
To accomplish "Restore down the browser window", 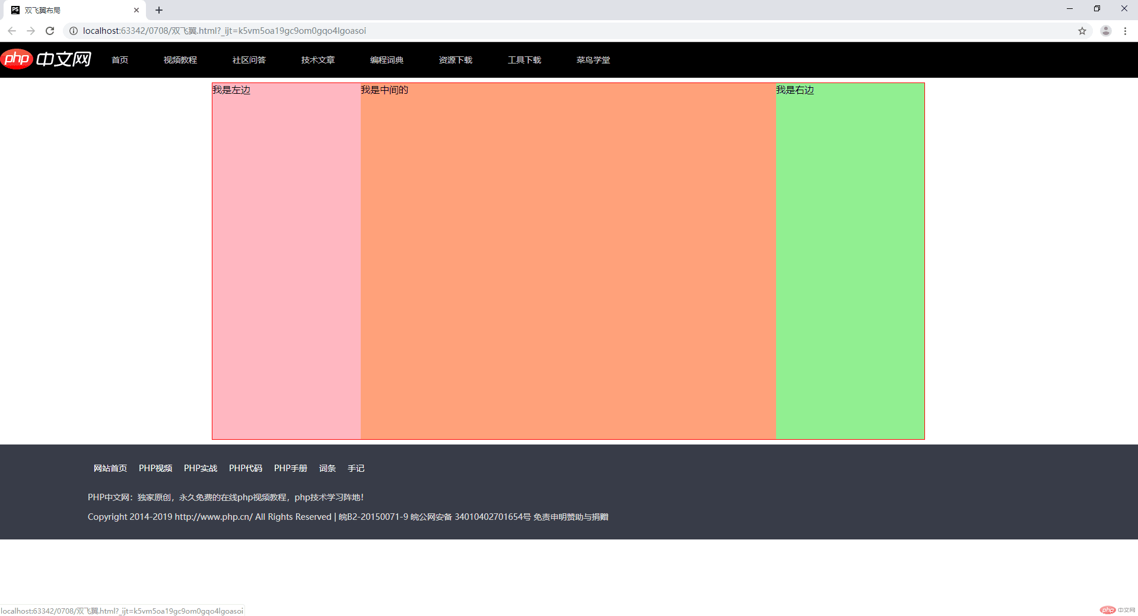I will click(1097, 9).
